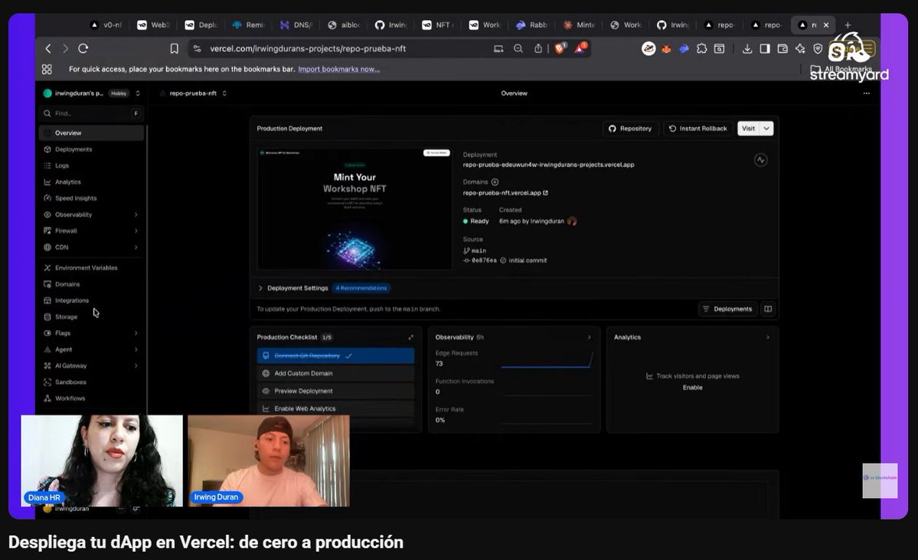The image size is (918, 560).
Task: Open the Visit button dropdown arrow
Action: [x=766, y=129]
